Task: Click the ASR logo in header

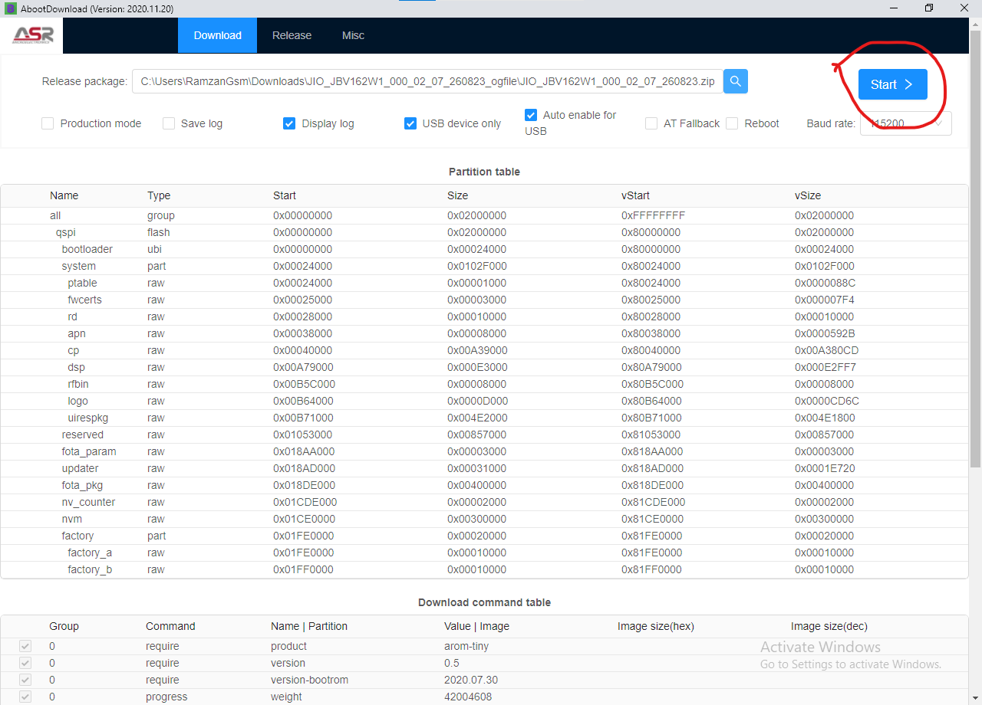Action: 32,35
